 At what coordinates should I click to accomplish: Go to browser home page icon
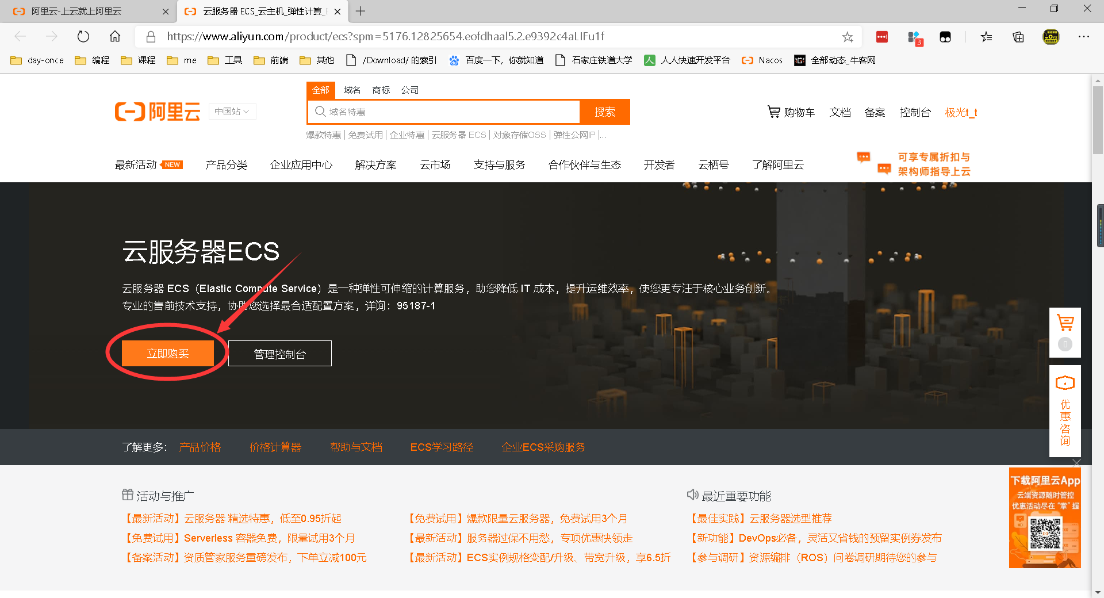coord(115,37)
